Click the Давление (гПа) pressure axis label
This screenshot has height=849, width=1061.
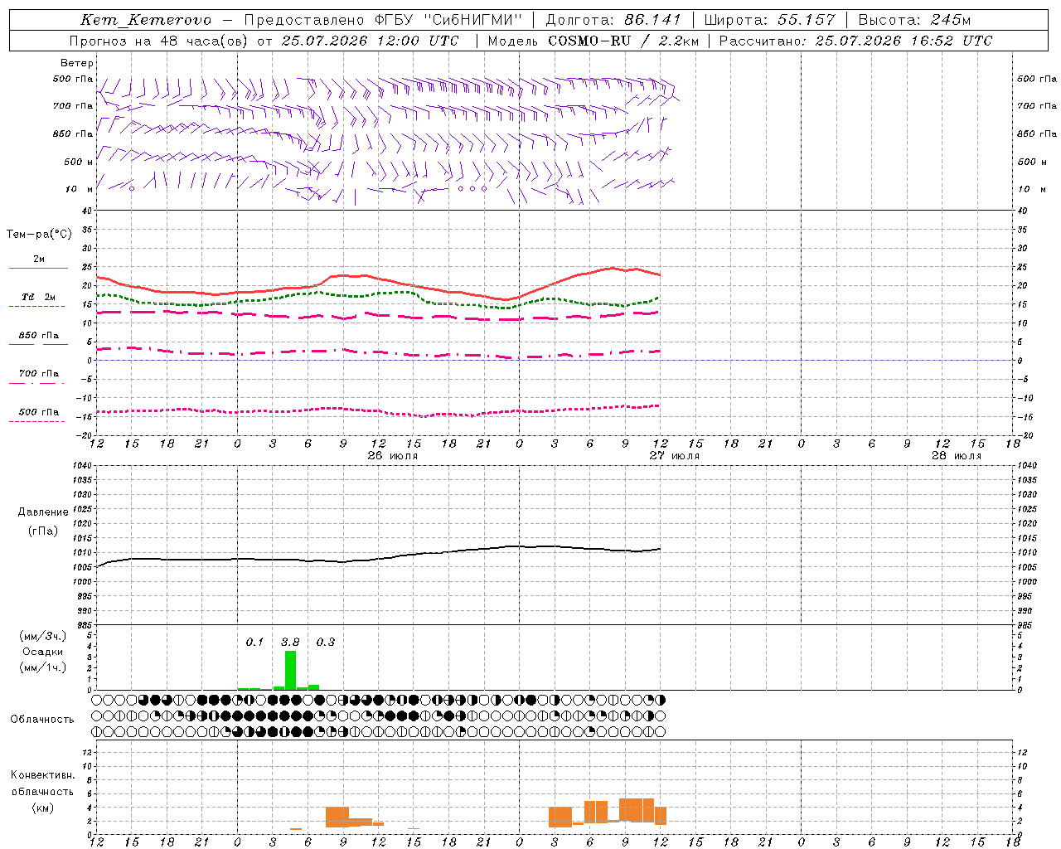coord(43,522)
